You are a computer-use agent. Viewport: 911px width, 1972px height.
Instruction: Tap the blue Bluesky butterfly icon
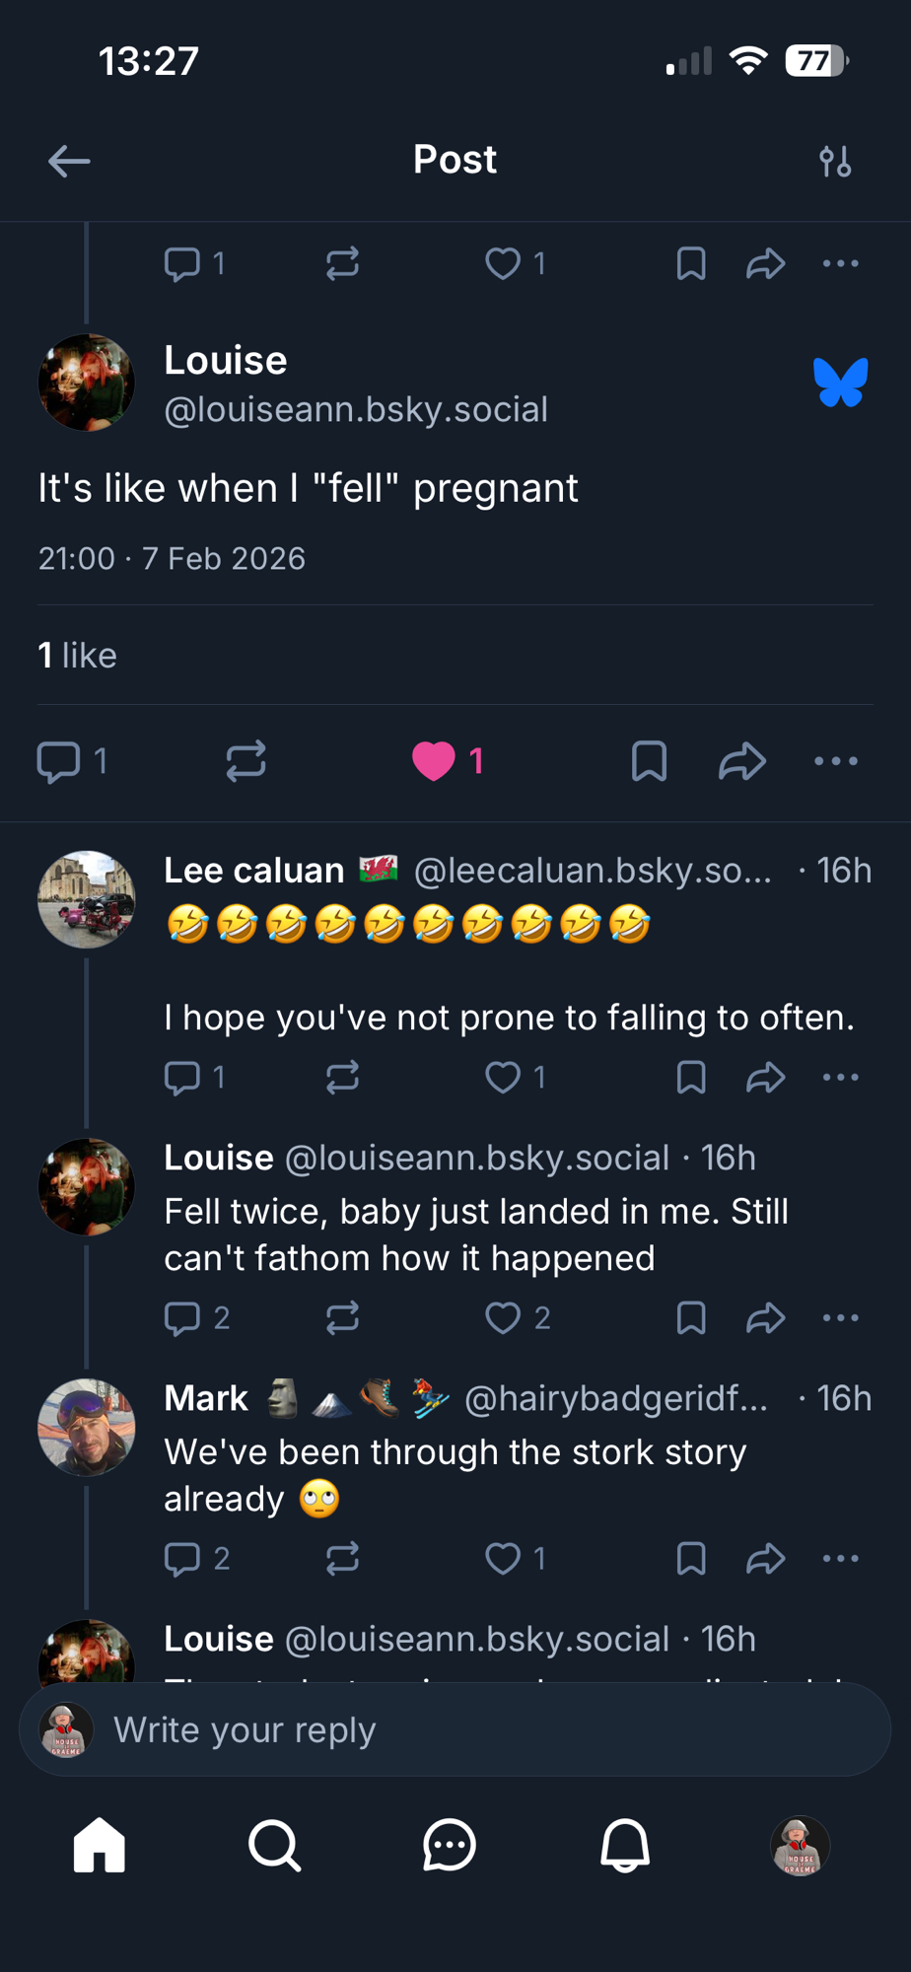840,383
